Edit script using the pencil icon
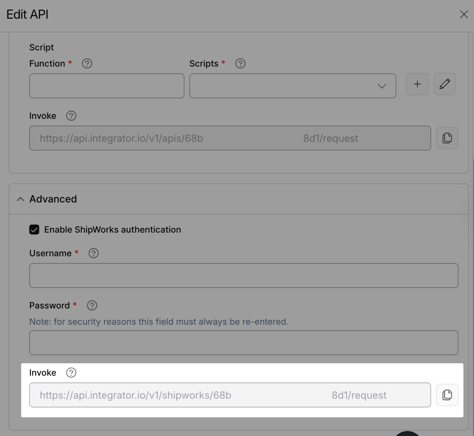Viewport: 474px width, 436px height. coord(445,84)
